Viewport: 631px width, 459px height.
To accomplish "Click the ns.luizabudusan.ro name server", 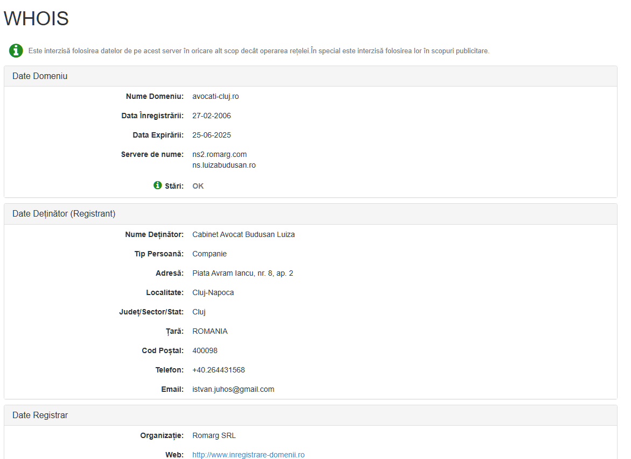I will pyautogui.click(x=223, y=166).
